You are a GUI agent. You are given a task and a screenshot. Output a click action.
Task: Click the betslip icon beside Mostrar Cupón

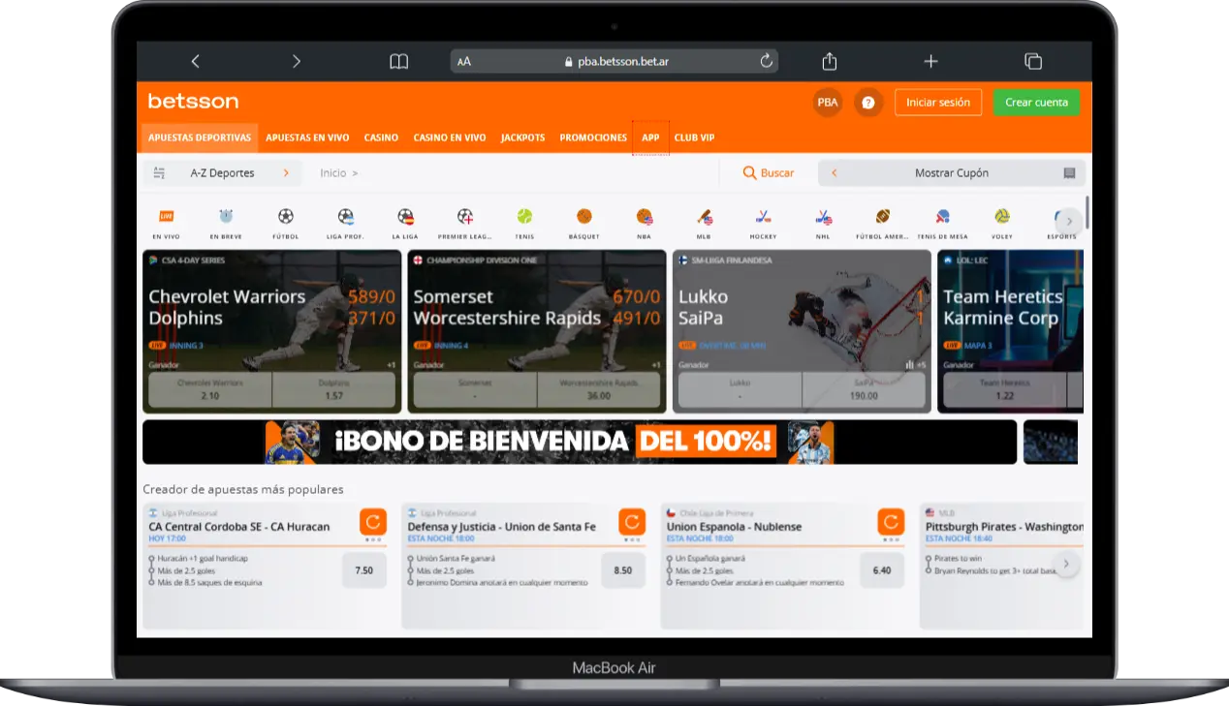1069,173
